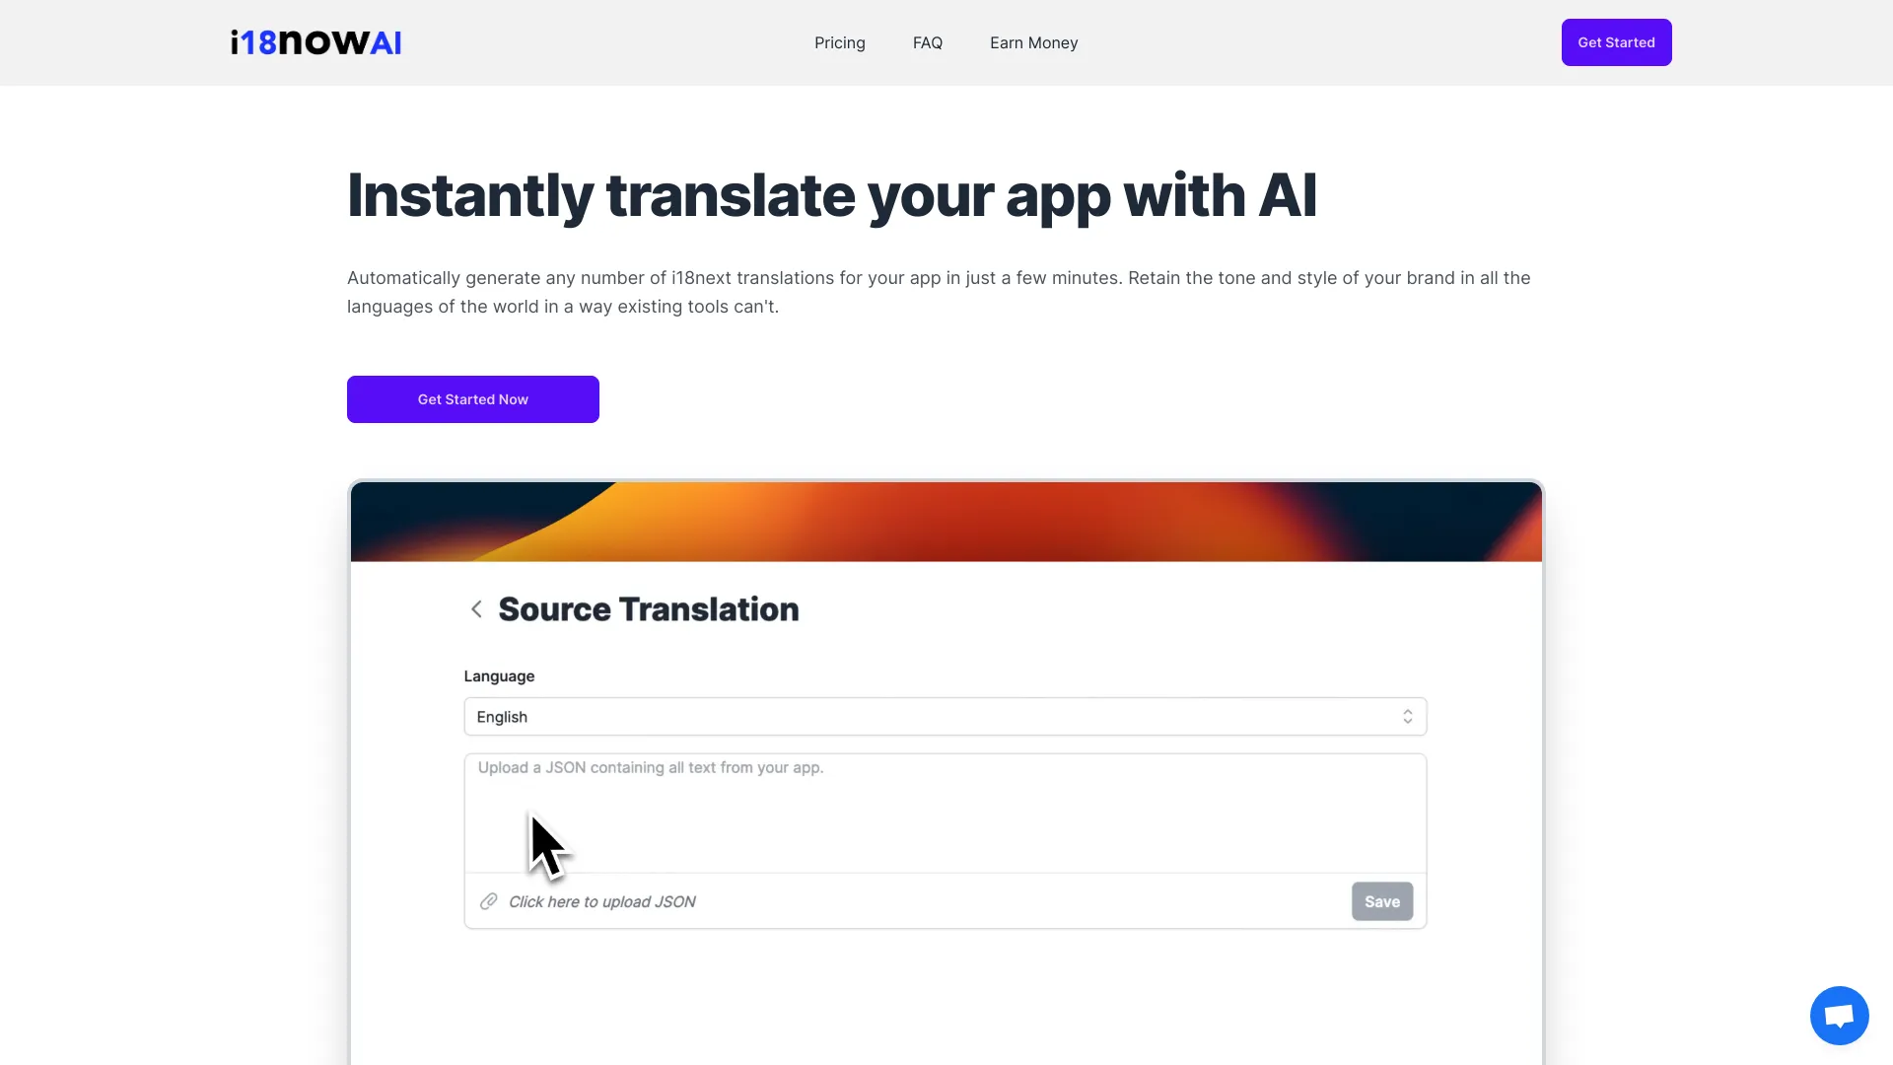Click here to upload JSON link
The height and width of the screenshot is (1065, 1893).
click(x=601, y=901)
